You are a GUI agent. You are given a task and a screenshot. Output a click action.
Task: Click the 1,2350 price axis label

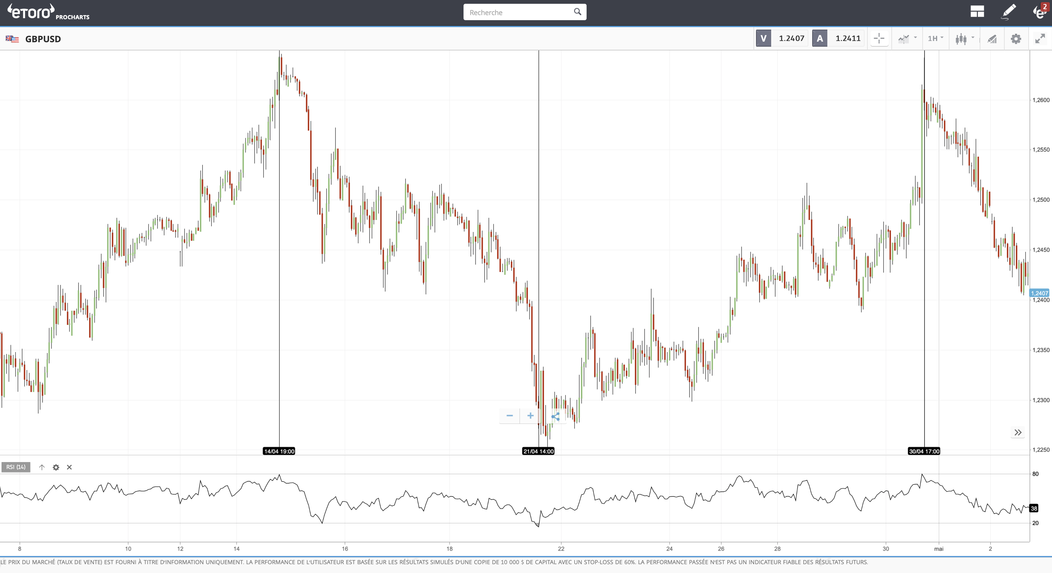[x=1041, y=350]
